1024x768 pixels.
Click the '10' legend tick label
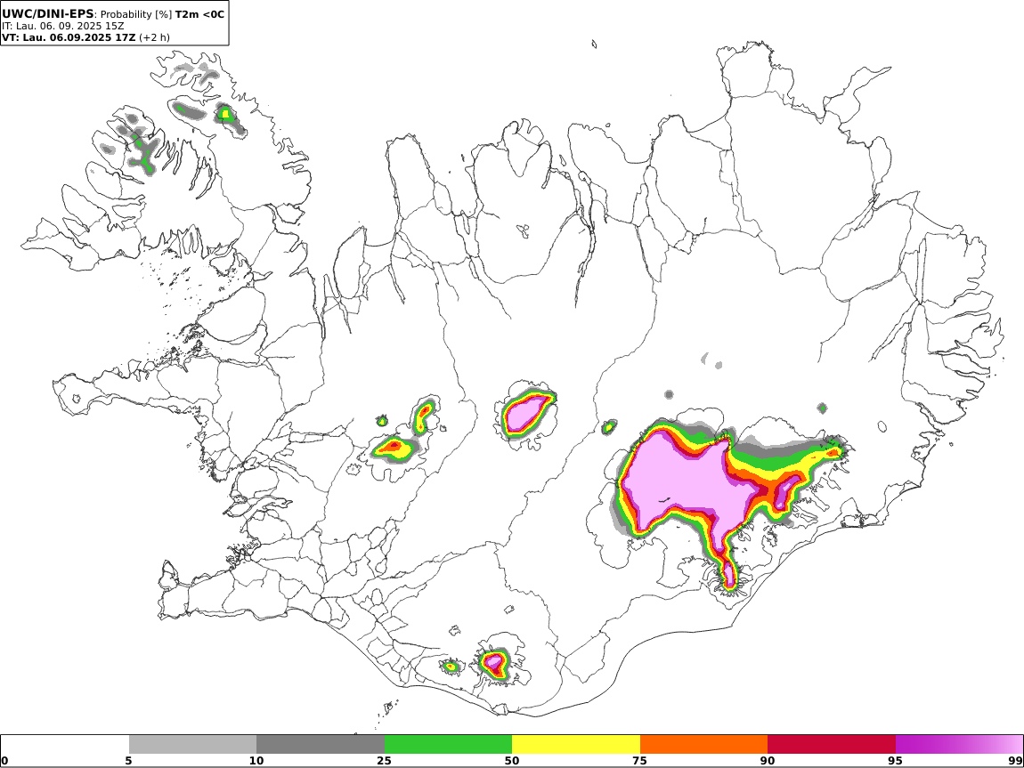(256, 760)
